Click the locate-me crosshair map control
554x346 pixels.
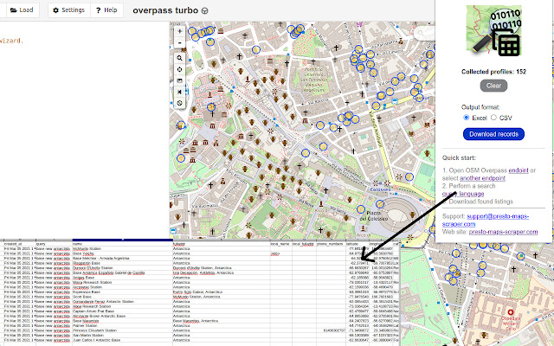tap(179, 69)
